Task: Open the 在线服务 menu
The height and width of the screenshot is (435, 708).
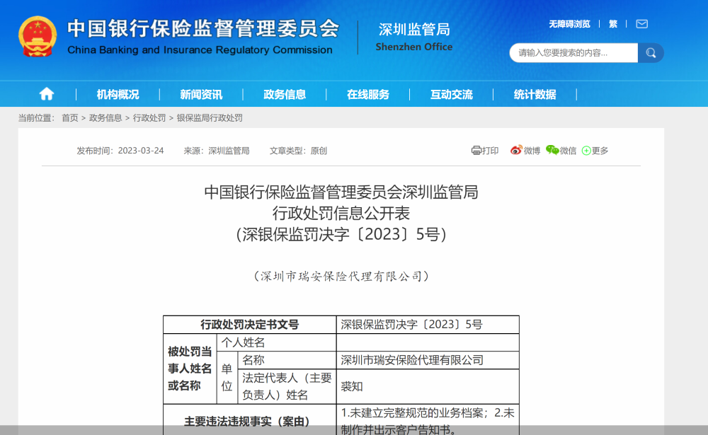Action: tap(368, 94)
